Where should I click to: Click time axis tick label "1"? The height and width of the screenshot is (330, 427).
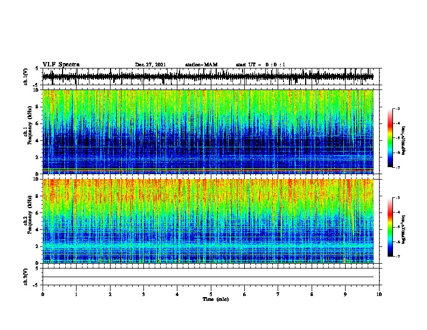pos(76,294)
